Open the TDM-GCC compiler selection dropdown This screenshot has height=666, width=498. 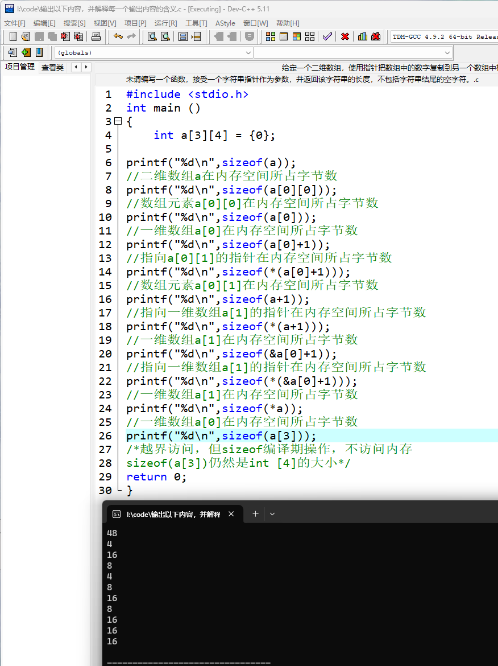[444, 36]
